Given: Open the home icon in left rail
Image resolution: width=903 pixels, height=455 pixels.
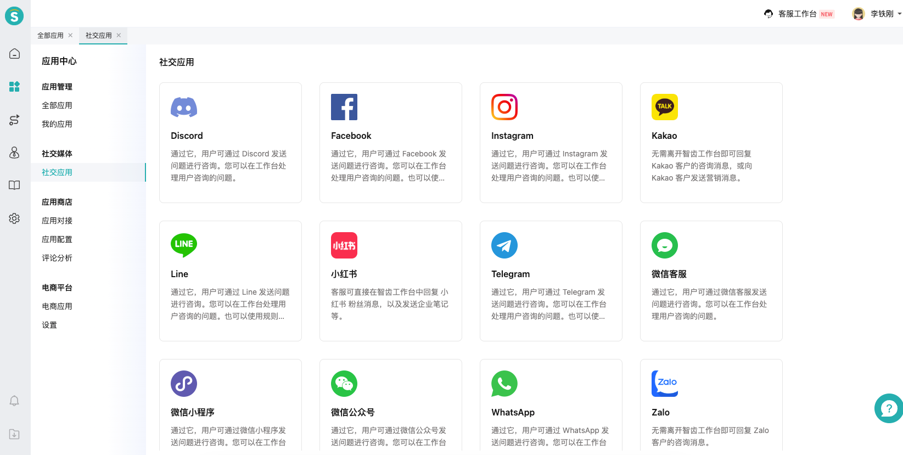Looking at the screenshot, I should [x=15, y=54].
